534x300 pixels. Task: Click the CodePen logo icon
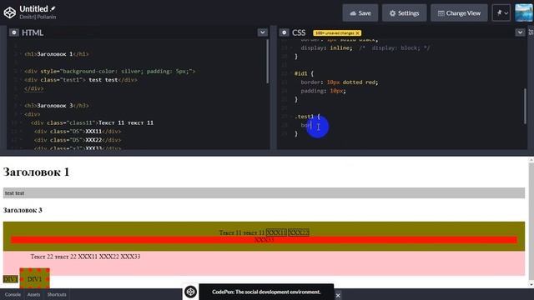coord(9,12)
